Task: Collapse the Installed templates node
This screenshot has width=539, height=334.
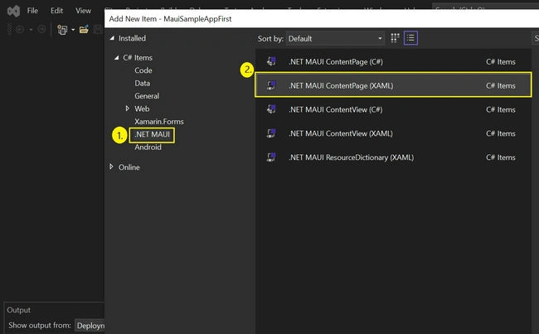Action: pyautogui.click(x=112, y=38)
